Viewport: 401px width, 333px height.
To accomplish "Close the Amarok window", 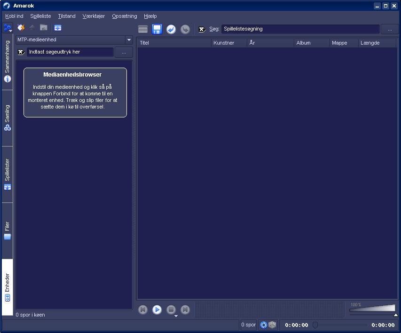I will point(394,6).
